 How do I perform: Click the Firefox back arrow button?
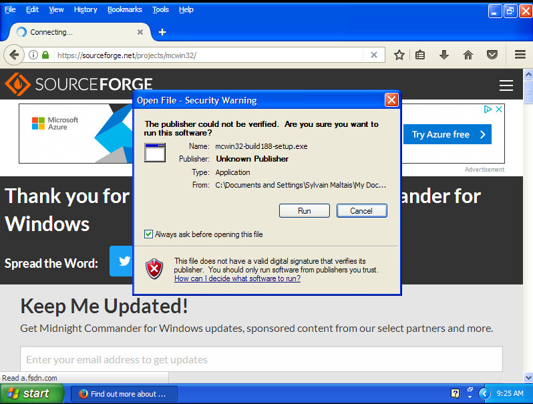pos(13,55)
